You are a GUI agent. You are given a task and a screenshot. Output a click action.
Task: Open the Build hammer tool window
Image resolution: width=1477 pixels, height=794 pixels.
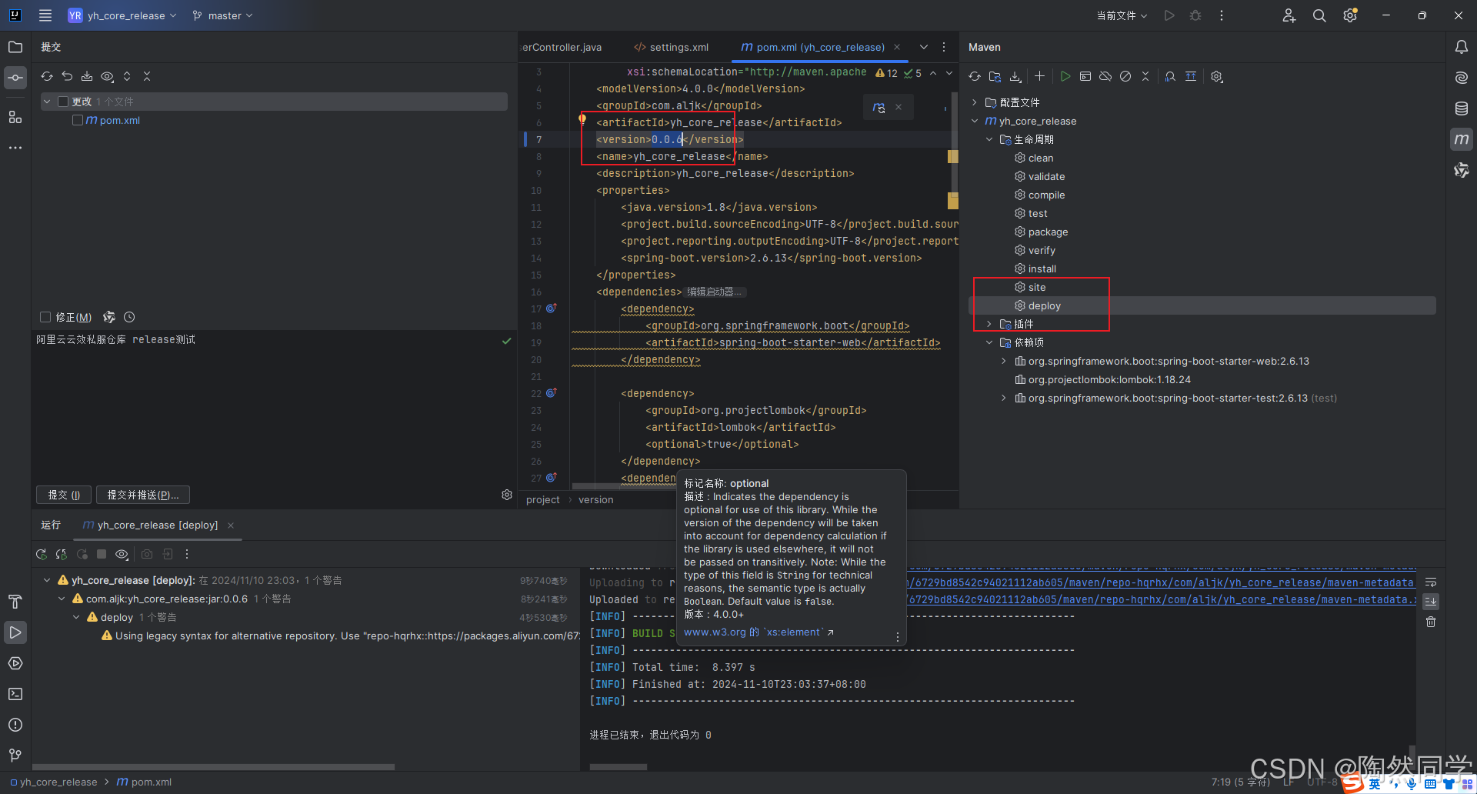[x=15, y=602]
